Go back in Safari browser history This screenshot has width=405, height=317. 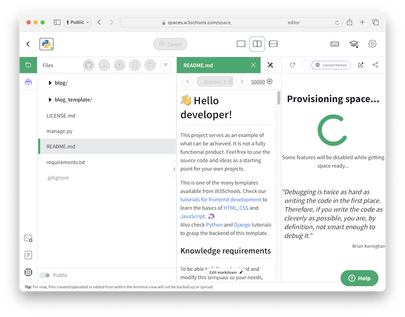pos(99,22)
